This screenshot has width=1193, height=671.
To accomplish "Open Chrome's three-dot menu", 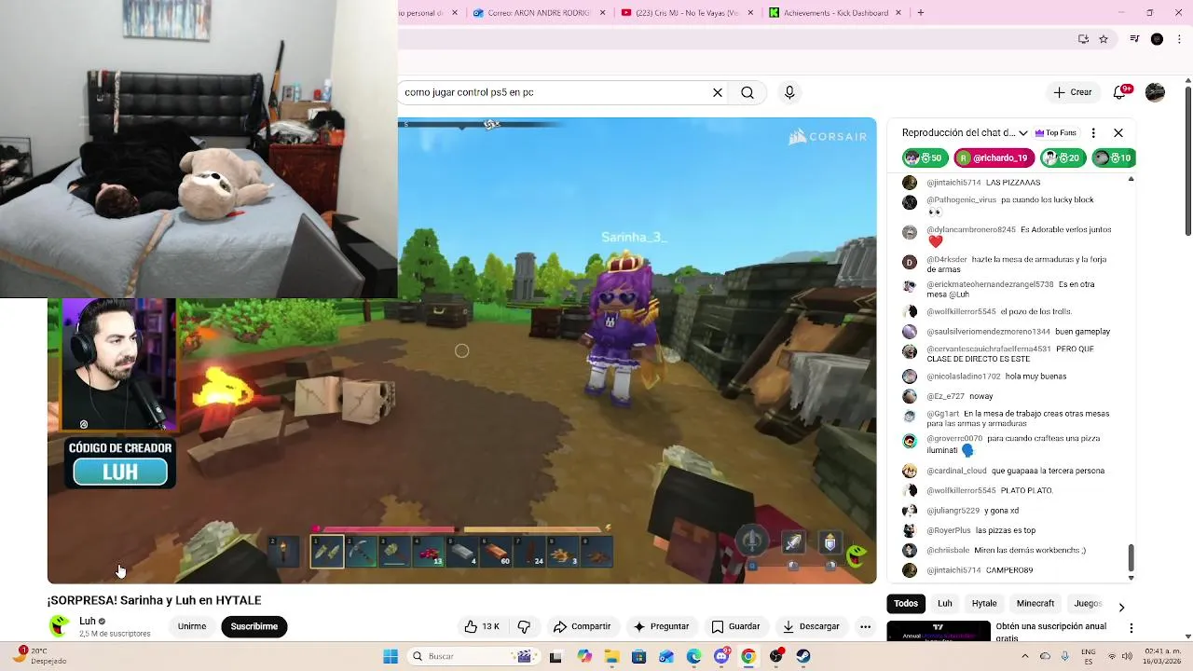I will [1180, 39].
